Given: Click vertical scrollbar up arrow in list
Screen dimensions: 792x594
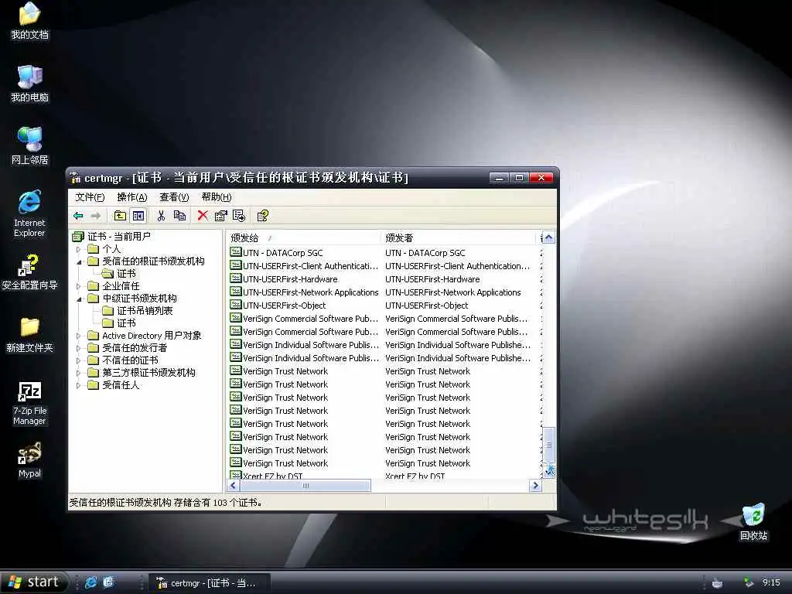Looking at the screenshot, I should 549,237.
